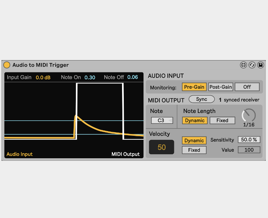Screen dimensions: 268x218
Task: Click the save preset disk icon
Action: [x=260, y=65]
